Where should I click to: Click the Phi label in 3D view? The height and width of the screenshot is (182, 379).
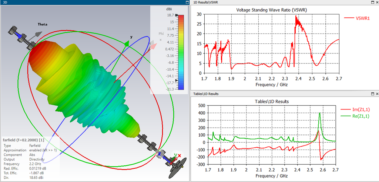click(161, 34)
